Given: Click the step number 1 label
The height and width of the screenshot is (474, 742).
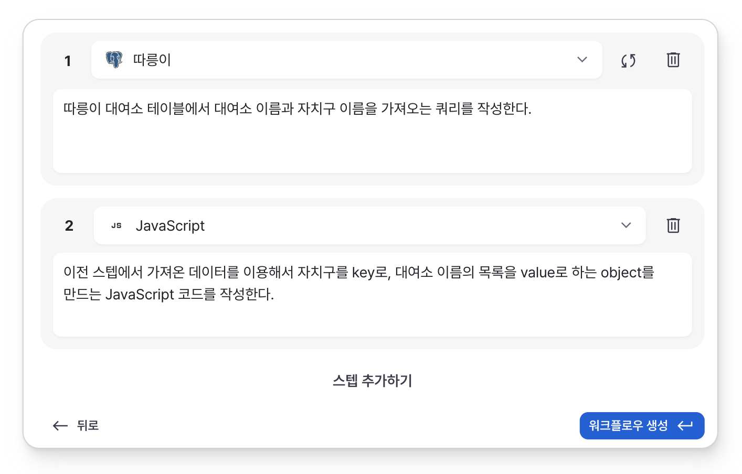Looking at the screenshot, I should 68,61.
